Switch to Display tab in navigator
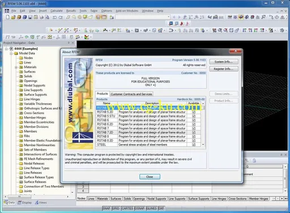This screenshot has width=290, height=213. [24, 203]
